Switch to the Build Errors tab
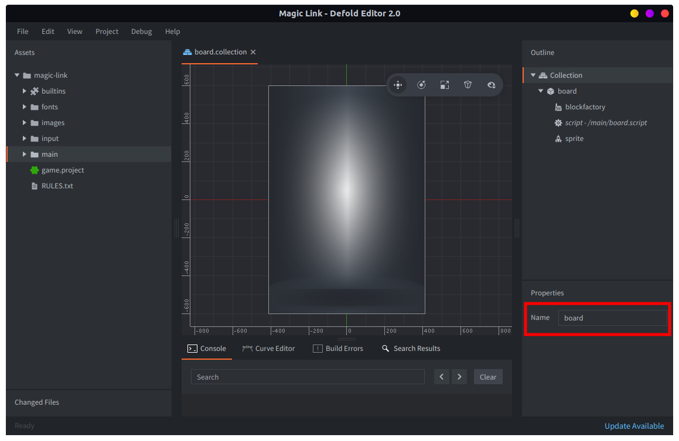Screen dimensions: 679x441 [338, 349]
